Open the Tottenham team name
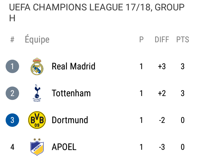The height and width of the screenshot is (166, 202). click(x=71, y=93)
